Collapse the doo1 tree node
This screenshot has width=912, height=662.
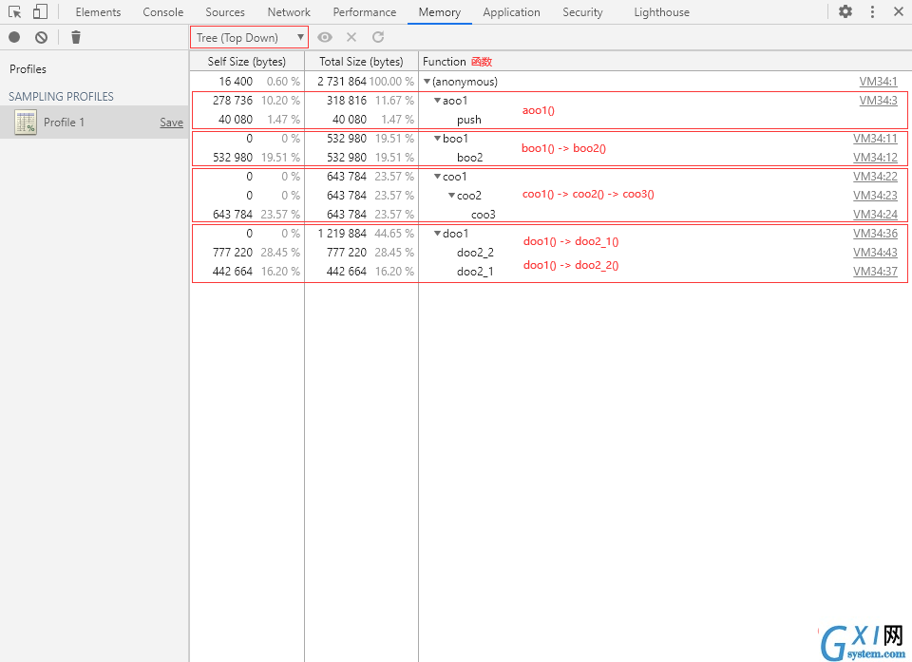[437, 234]
